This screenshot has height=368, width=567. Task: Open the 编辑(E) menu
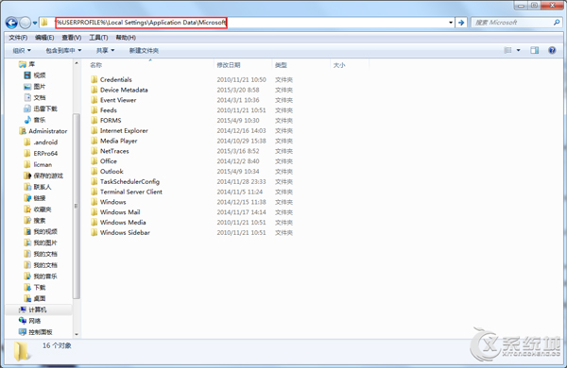click(44, 38)
